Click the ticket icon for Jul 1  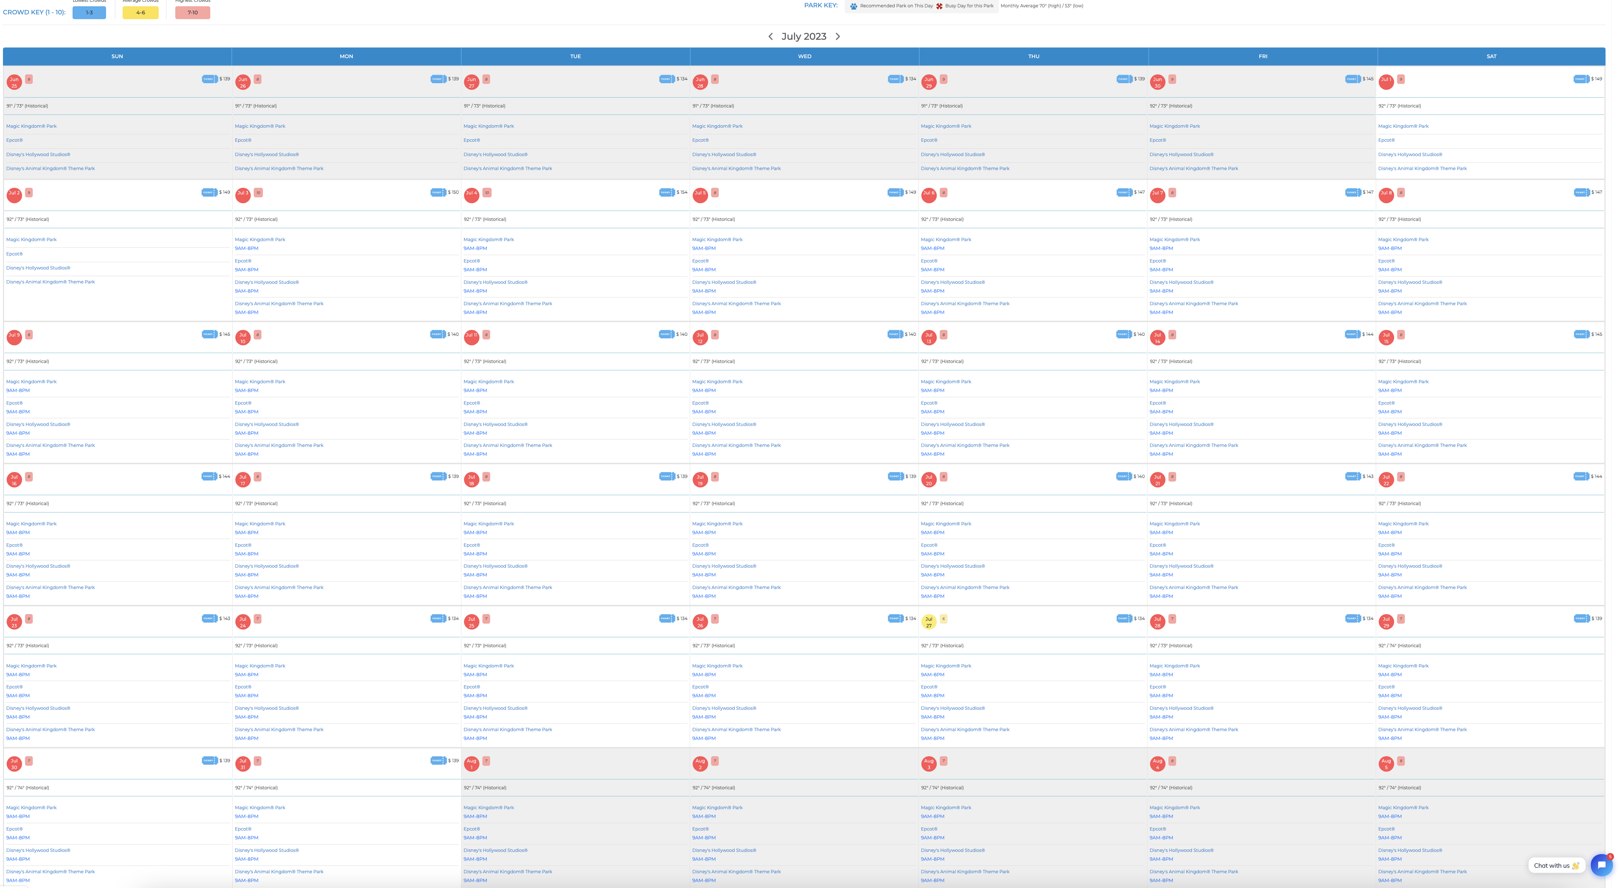point(1581,79)
